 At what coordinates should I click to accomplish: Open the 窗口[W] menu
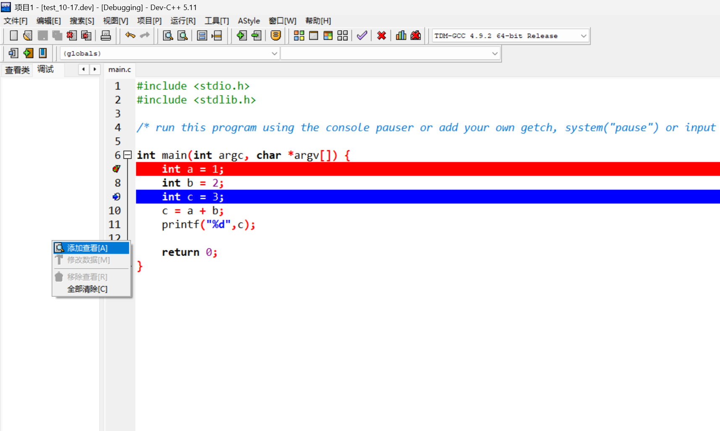(x=283, y=21)
